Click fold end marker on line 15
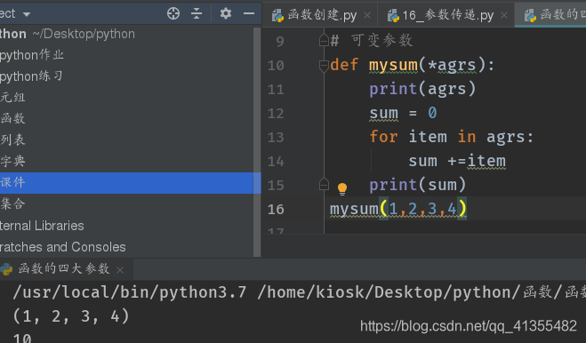The height and width of the screenshot is (343, 586). (324, 184)
